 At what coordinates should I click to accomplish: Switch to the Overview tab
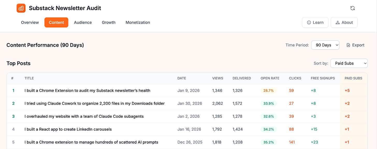(x=30, y=23)
